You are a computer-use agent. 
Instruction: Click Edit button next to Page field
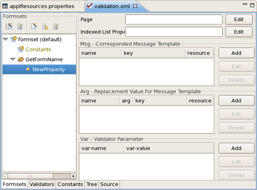(x=239, y=19)
